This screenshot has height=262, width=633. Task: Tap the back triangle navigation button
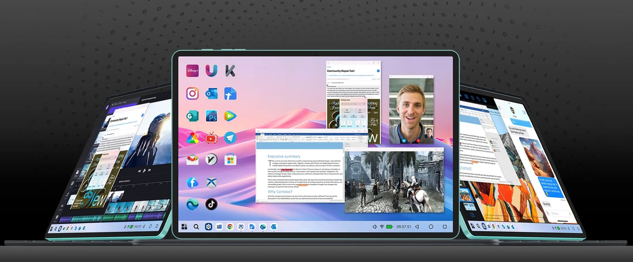[417, 227]
